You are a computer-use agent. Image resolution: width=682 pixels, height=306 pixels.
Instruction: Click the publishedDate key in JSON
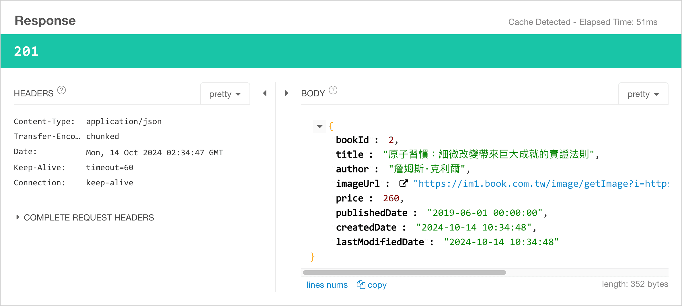tap(372, 213)
